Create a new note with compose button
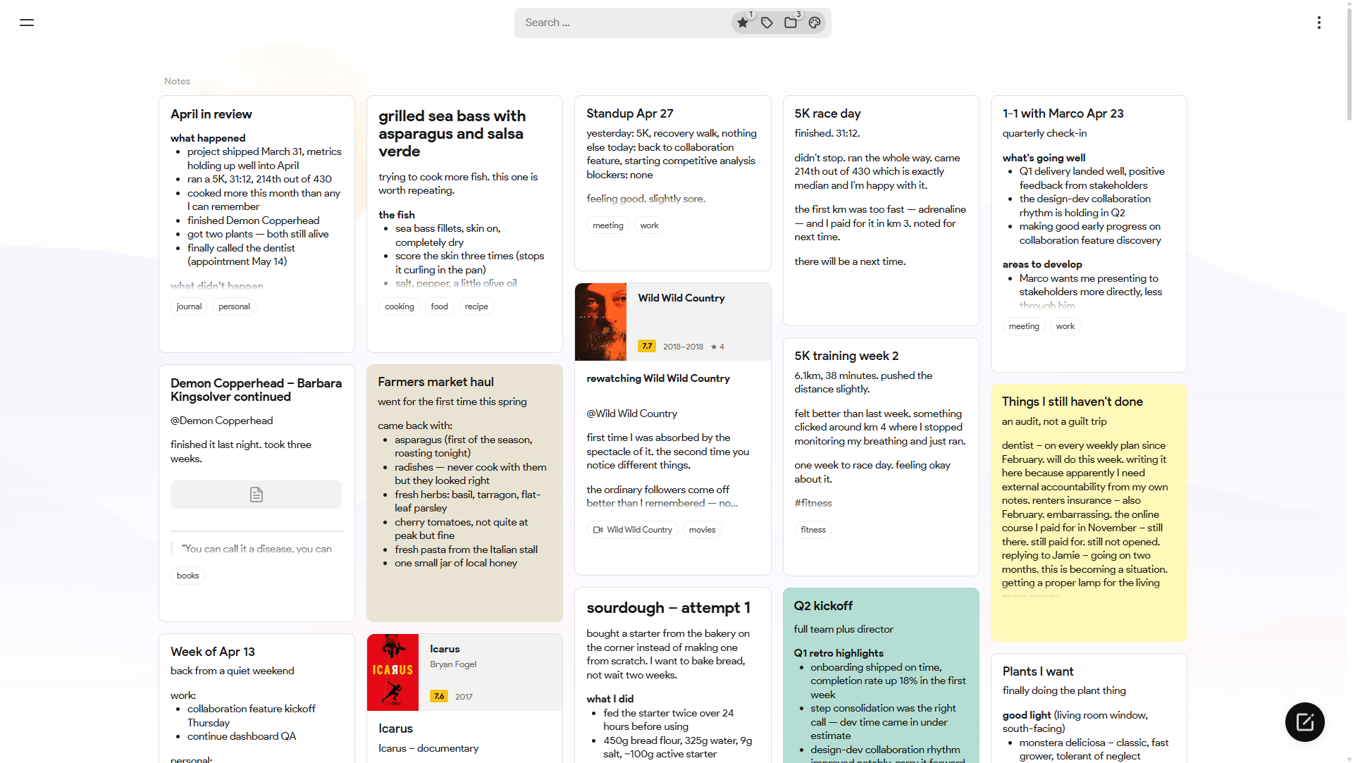1353x763 pixels. click(x=1305, y=722)
